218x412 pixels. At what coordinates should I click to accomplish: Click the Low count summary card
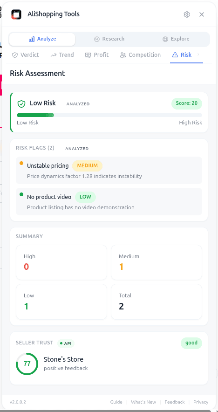coord(61,302)
